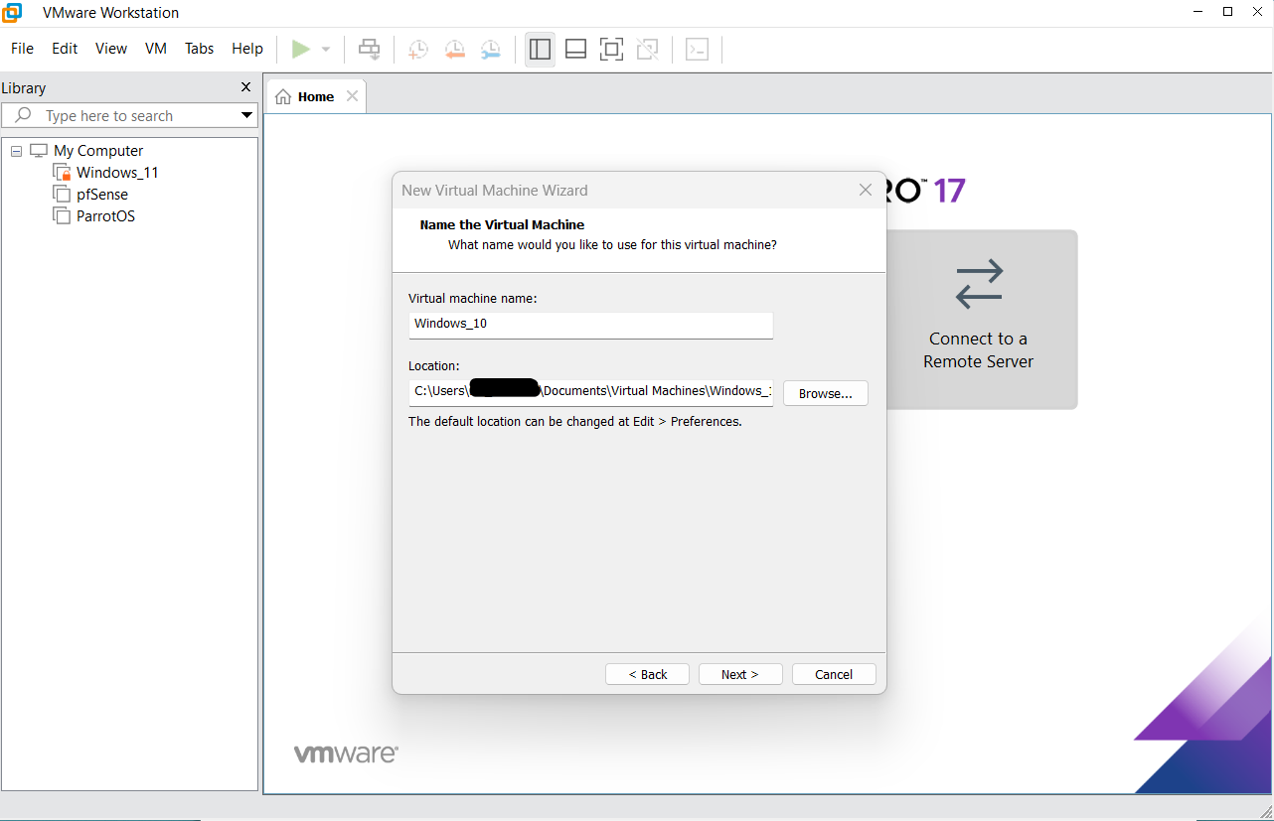
Task: Click the Windows_11 VM icon
Action: (x=62, y=173)
